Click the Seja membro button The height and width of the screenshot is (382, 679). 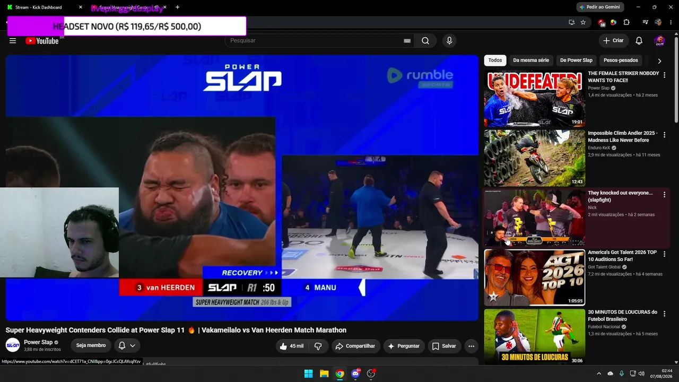[91, 345]
